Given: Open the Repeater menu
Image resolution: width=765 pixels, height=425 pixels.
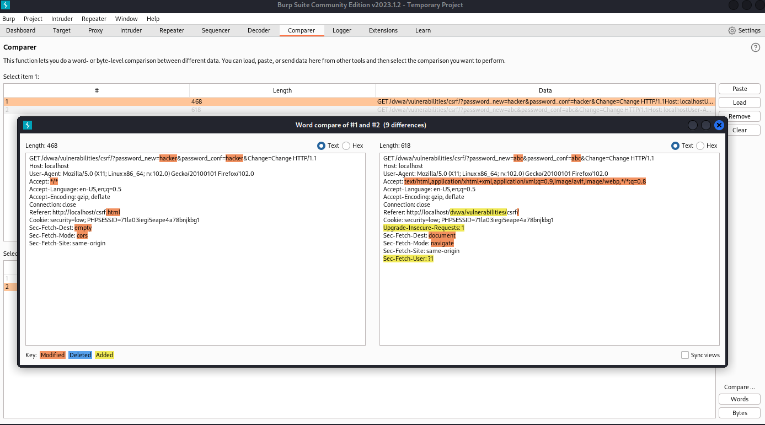Looking at the screenshot, I should [94, 19].
